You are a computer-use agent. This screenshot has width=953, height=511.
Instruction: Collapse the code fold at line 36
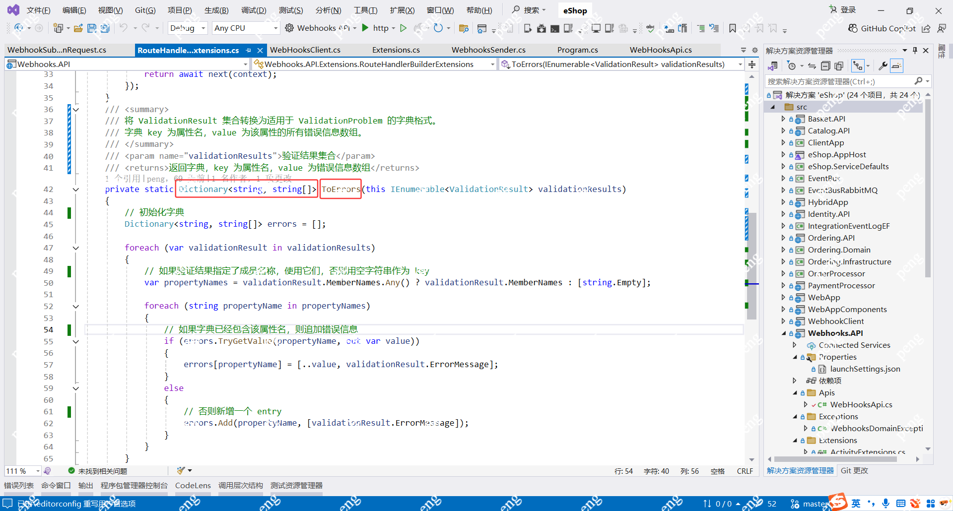[x=76, y=110]
